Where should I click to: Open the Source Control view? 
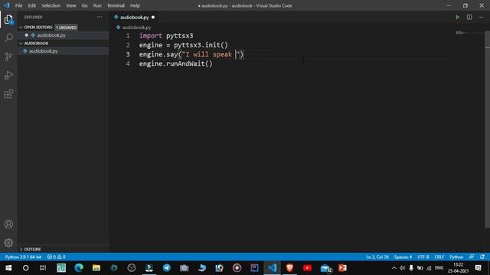coord(8,57)
